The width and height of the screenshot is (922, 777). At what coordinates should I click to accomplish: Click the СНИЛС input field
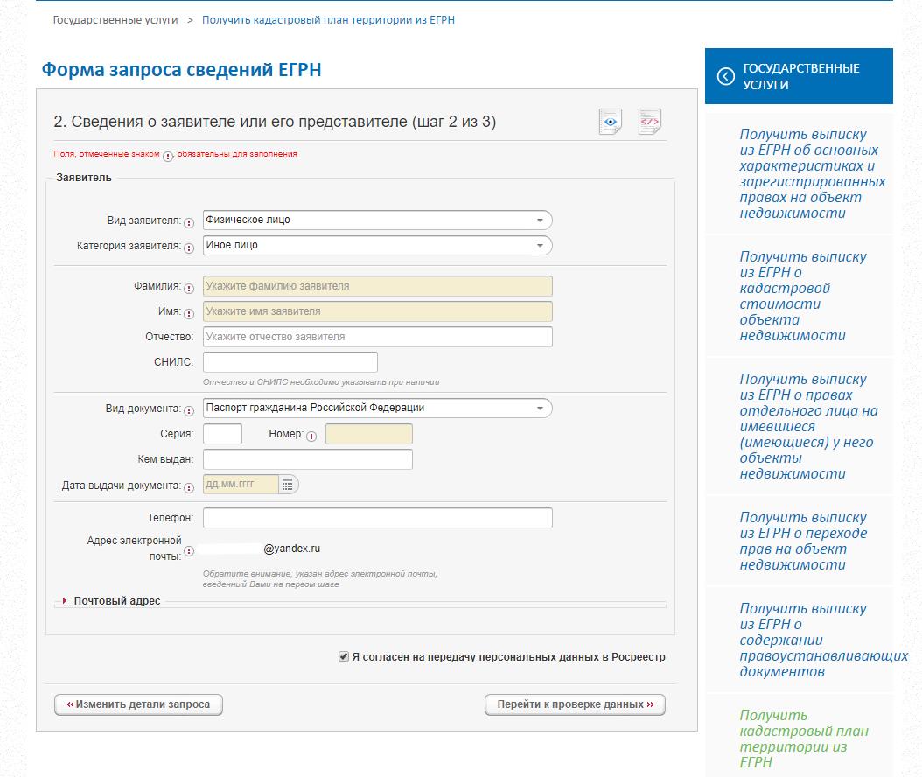[x=290, y=362]
